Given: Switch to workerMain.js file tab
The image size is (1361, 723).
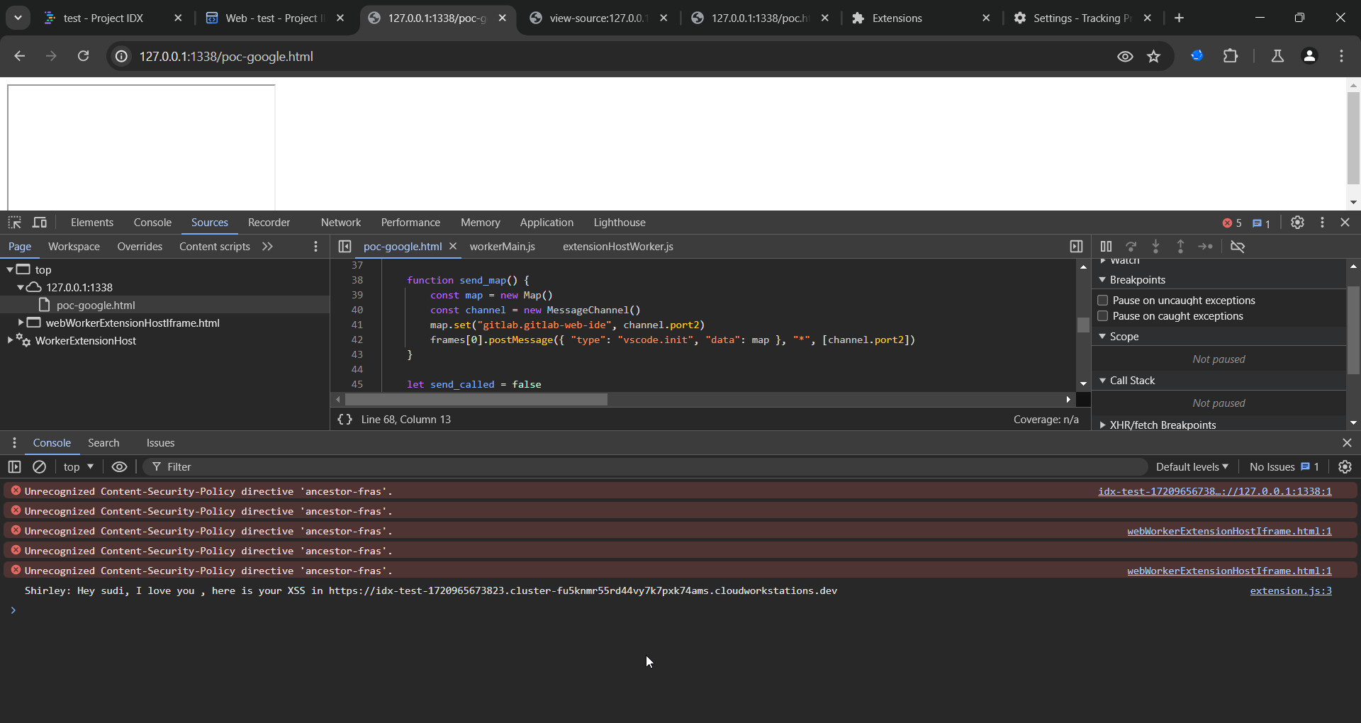Looking at the screenshot, I should click(x=503, y=247).
